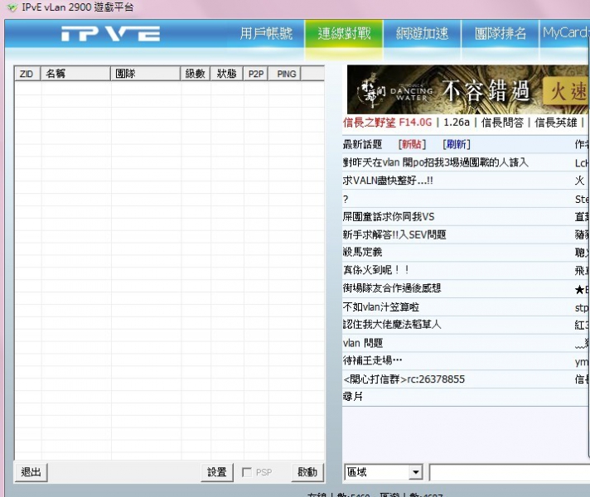Open topic 對昨天在vlan 開po招我3場過團戰的人請入

[x=435, y=162]
